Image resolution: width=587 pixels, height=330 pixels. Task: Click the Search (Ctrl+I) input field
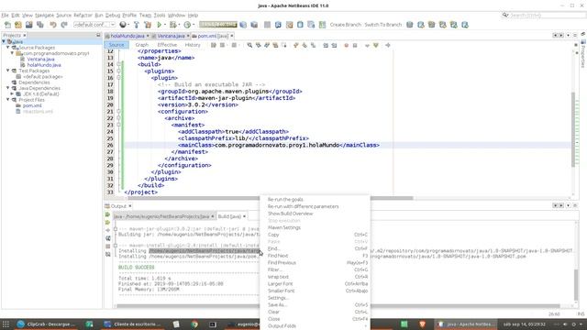coord(547,16)
